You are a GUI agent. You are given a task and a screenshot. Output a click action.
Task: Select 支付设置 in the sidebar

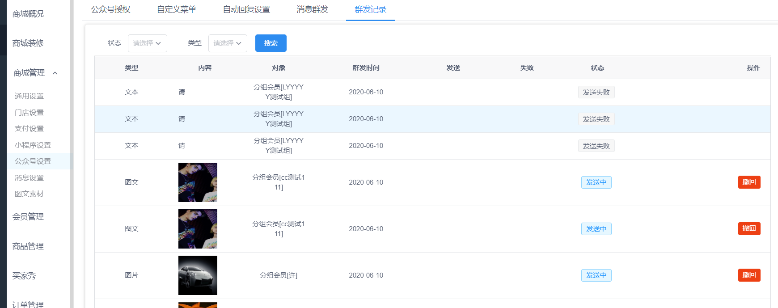coord(29,129)
